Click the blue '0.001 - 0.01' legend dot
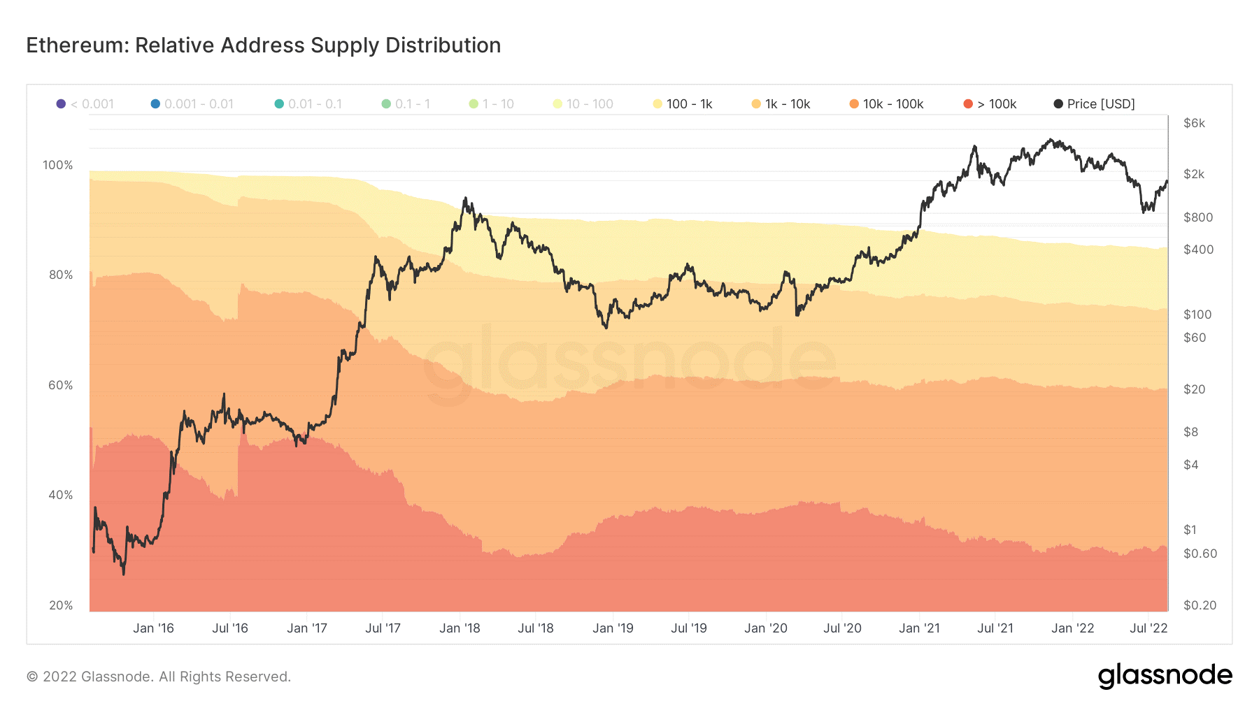 pos(155,104)
